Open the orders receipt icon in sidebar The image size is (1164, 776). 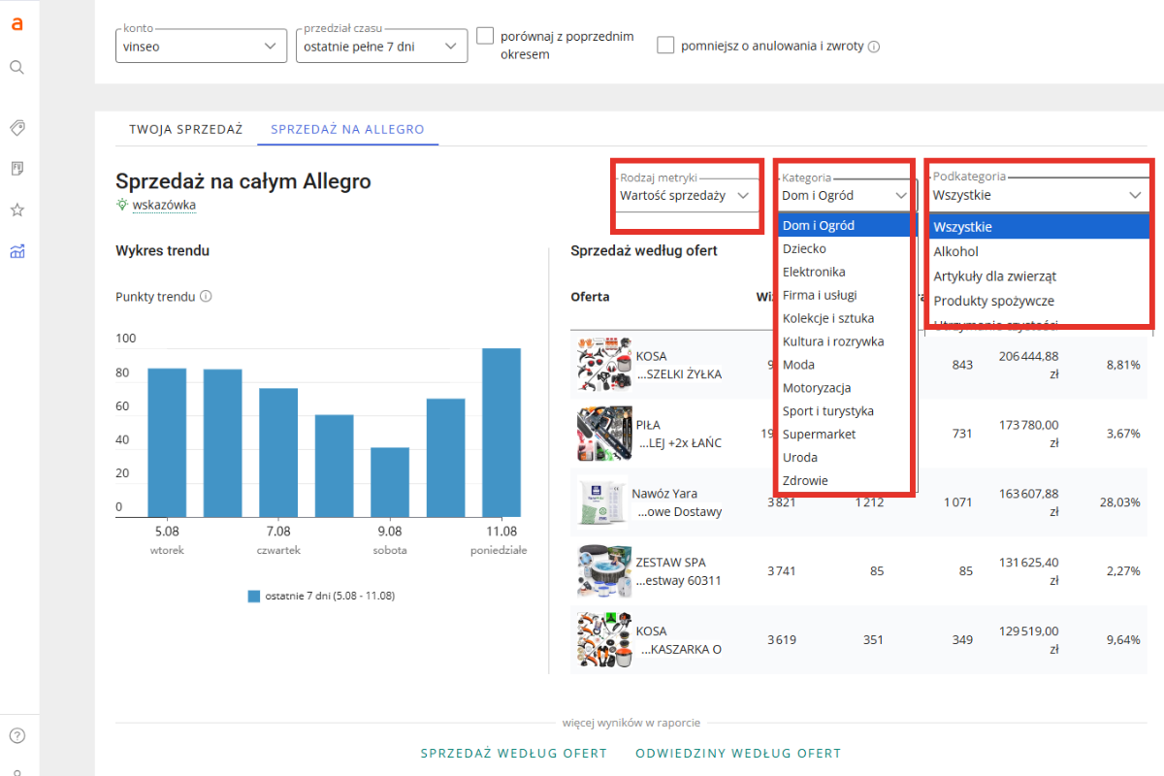pos(16,169)
